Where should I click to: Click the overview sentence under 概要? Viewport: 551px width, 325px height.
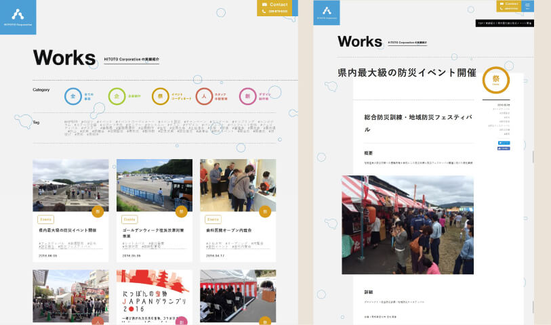point(418,163)
